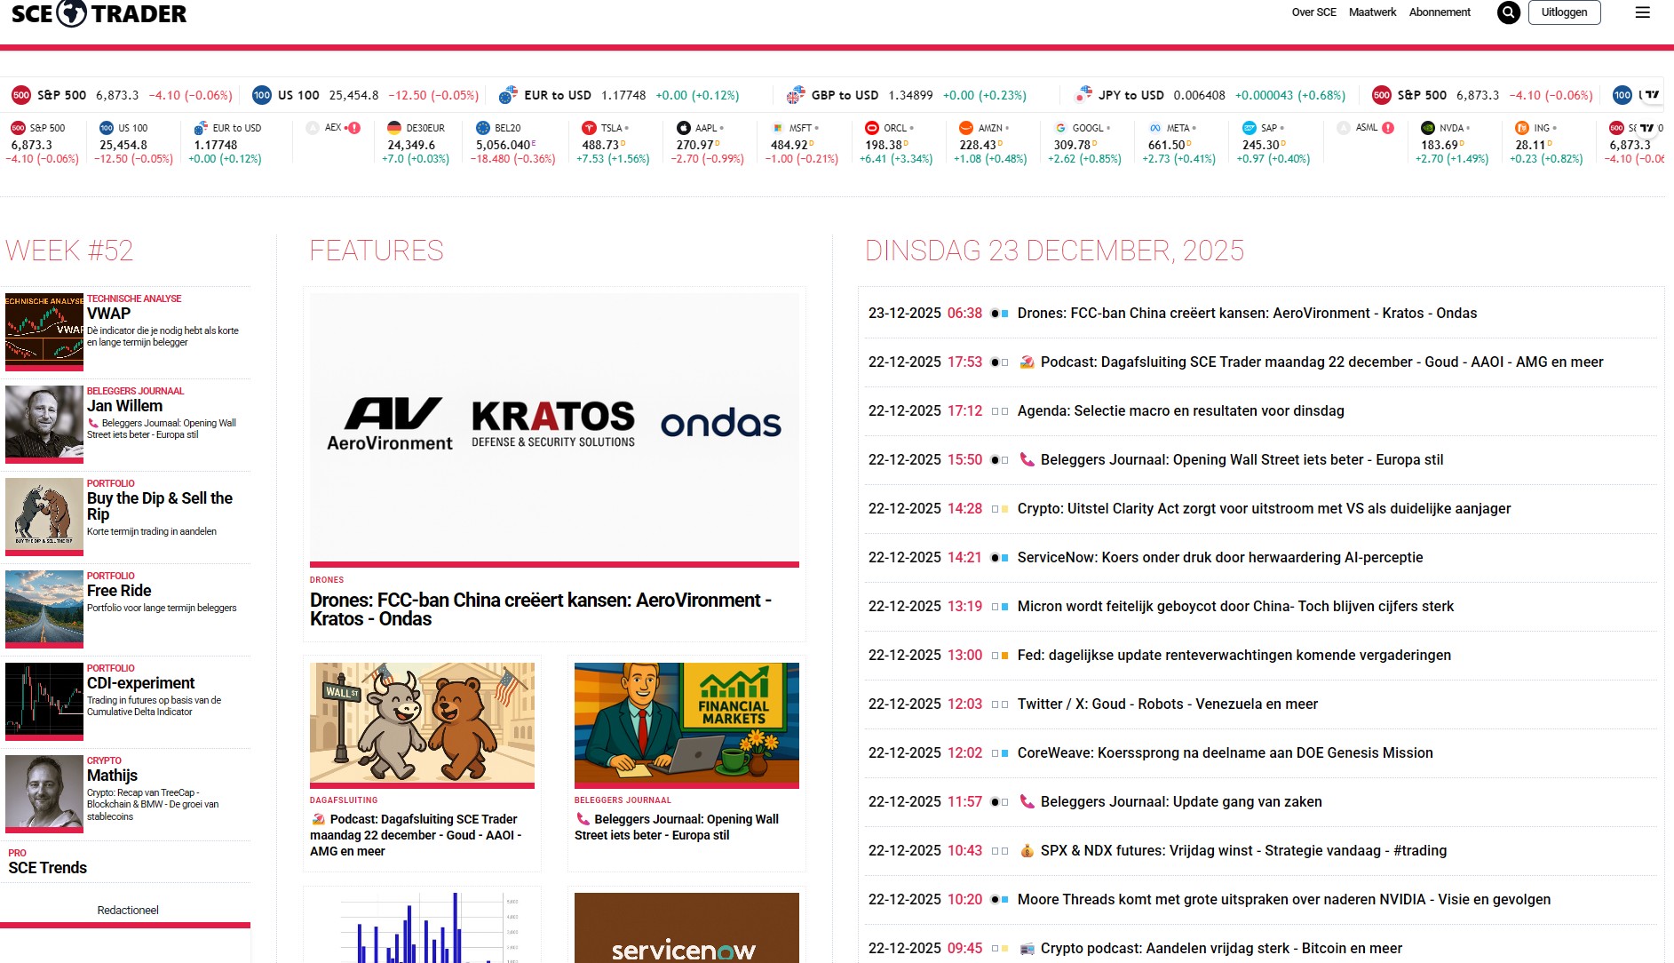Open the Jan Willem Beleggers Journaal sidebar link

124,406
